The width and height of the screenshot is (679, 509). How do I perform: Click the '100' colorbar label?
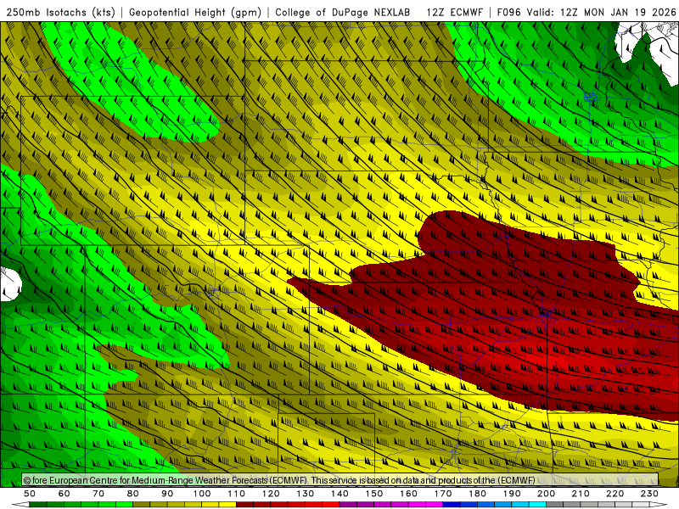[x=202, y=494]
